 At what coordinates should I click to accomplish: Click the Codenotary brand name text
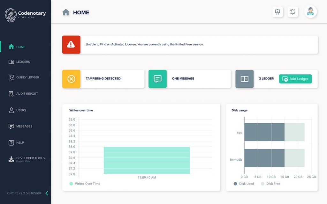tap(32, 13)
